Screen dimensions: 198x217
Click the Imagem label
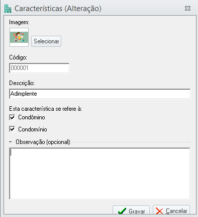pyautogui.click(x=19, y=22)
